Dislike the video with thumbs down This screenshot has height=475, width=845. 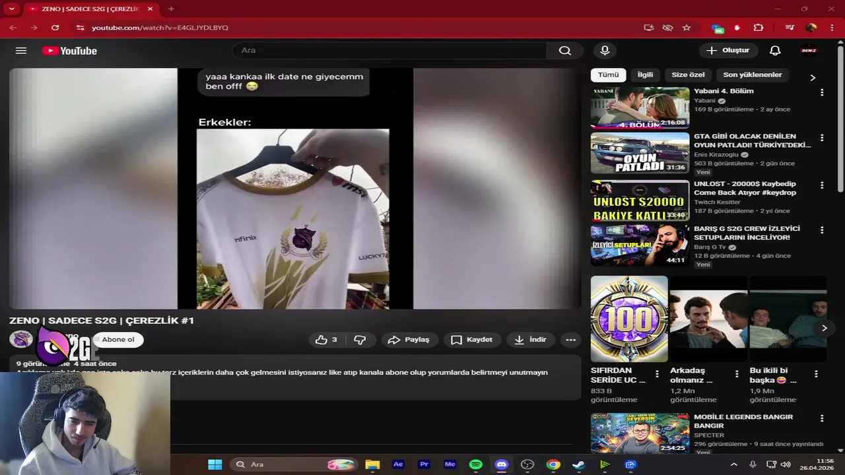(360, 340)
